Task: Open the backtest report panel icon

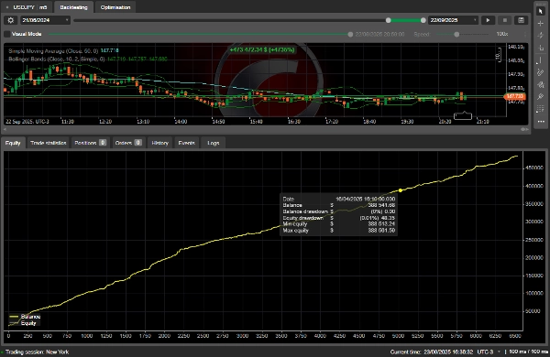Action: (522, 20)
